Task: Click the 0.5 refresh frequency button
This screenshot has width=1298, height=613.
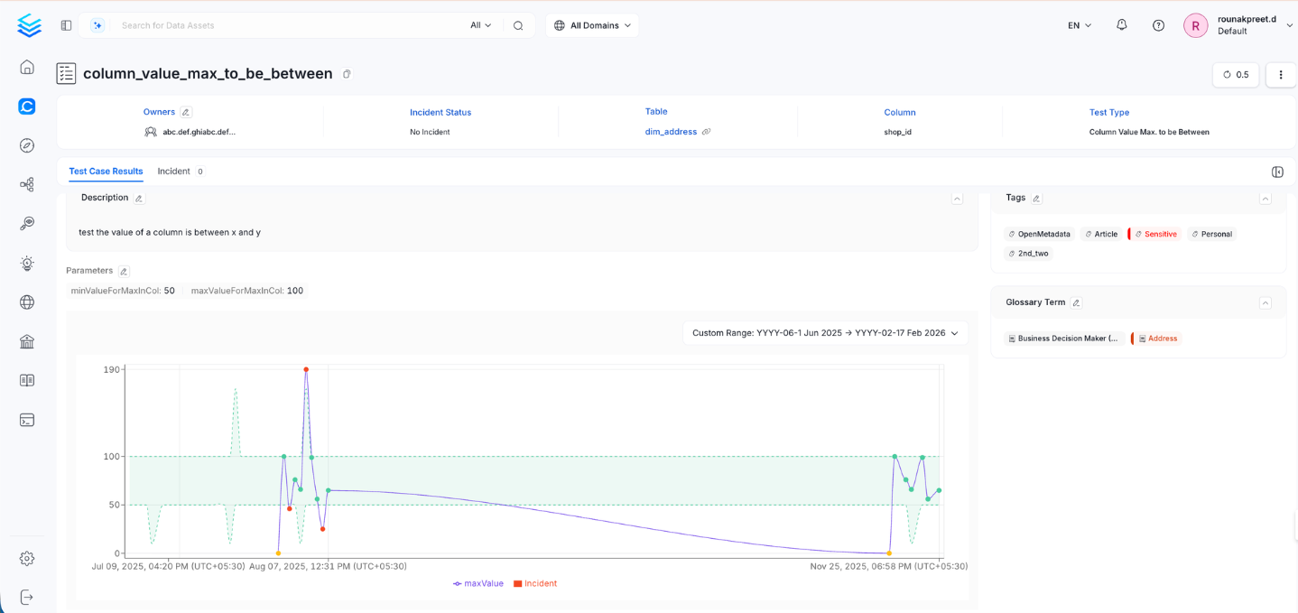Action: pyautogui.click(x=1235, y=74)
